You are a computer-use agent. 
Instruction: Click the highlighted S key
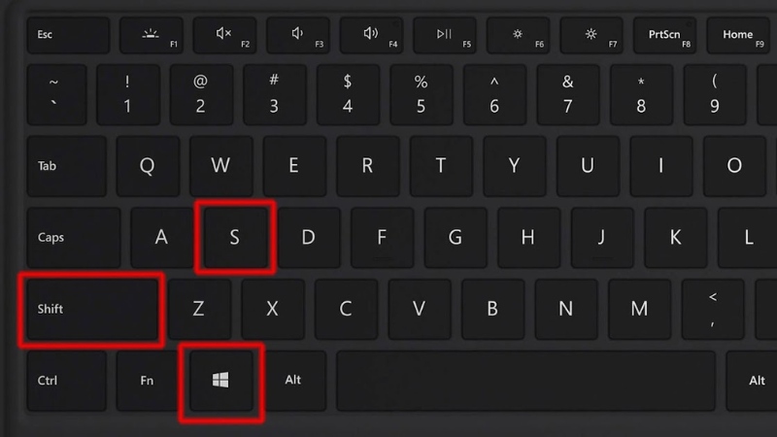pos(235,238)
